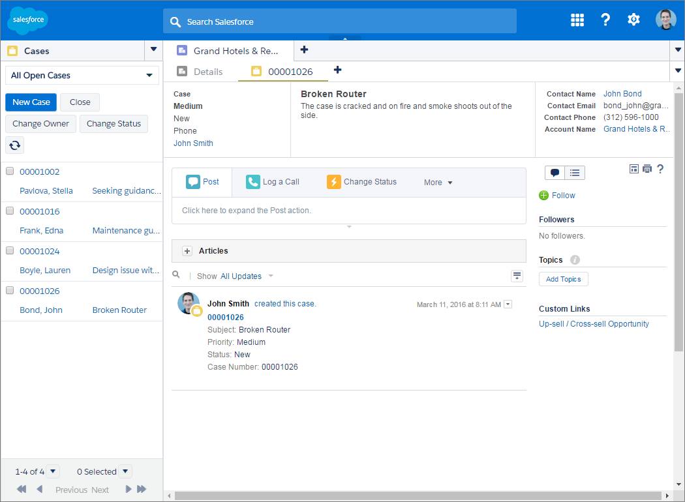The width and height of the screenshot is (685, 502).
Task: Select checkbox for case 00001016
Action: (10, 211)
